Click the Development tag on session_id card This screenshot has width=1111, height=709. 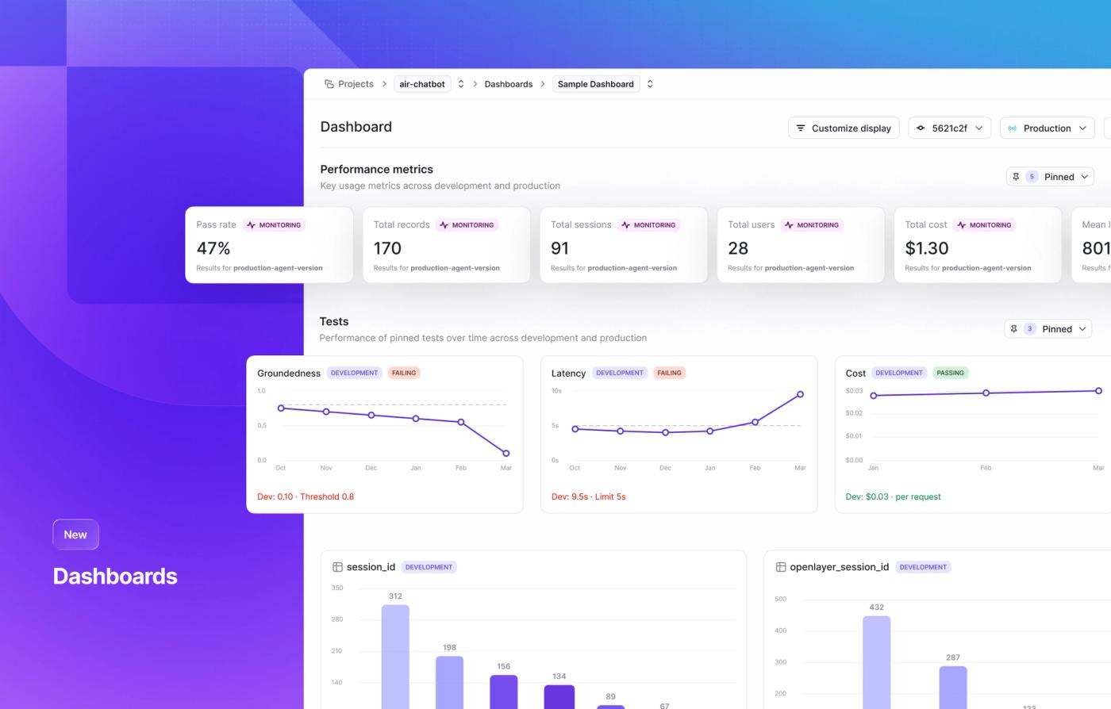(429, 567)
